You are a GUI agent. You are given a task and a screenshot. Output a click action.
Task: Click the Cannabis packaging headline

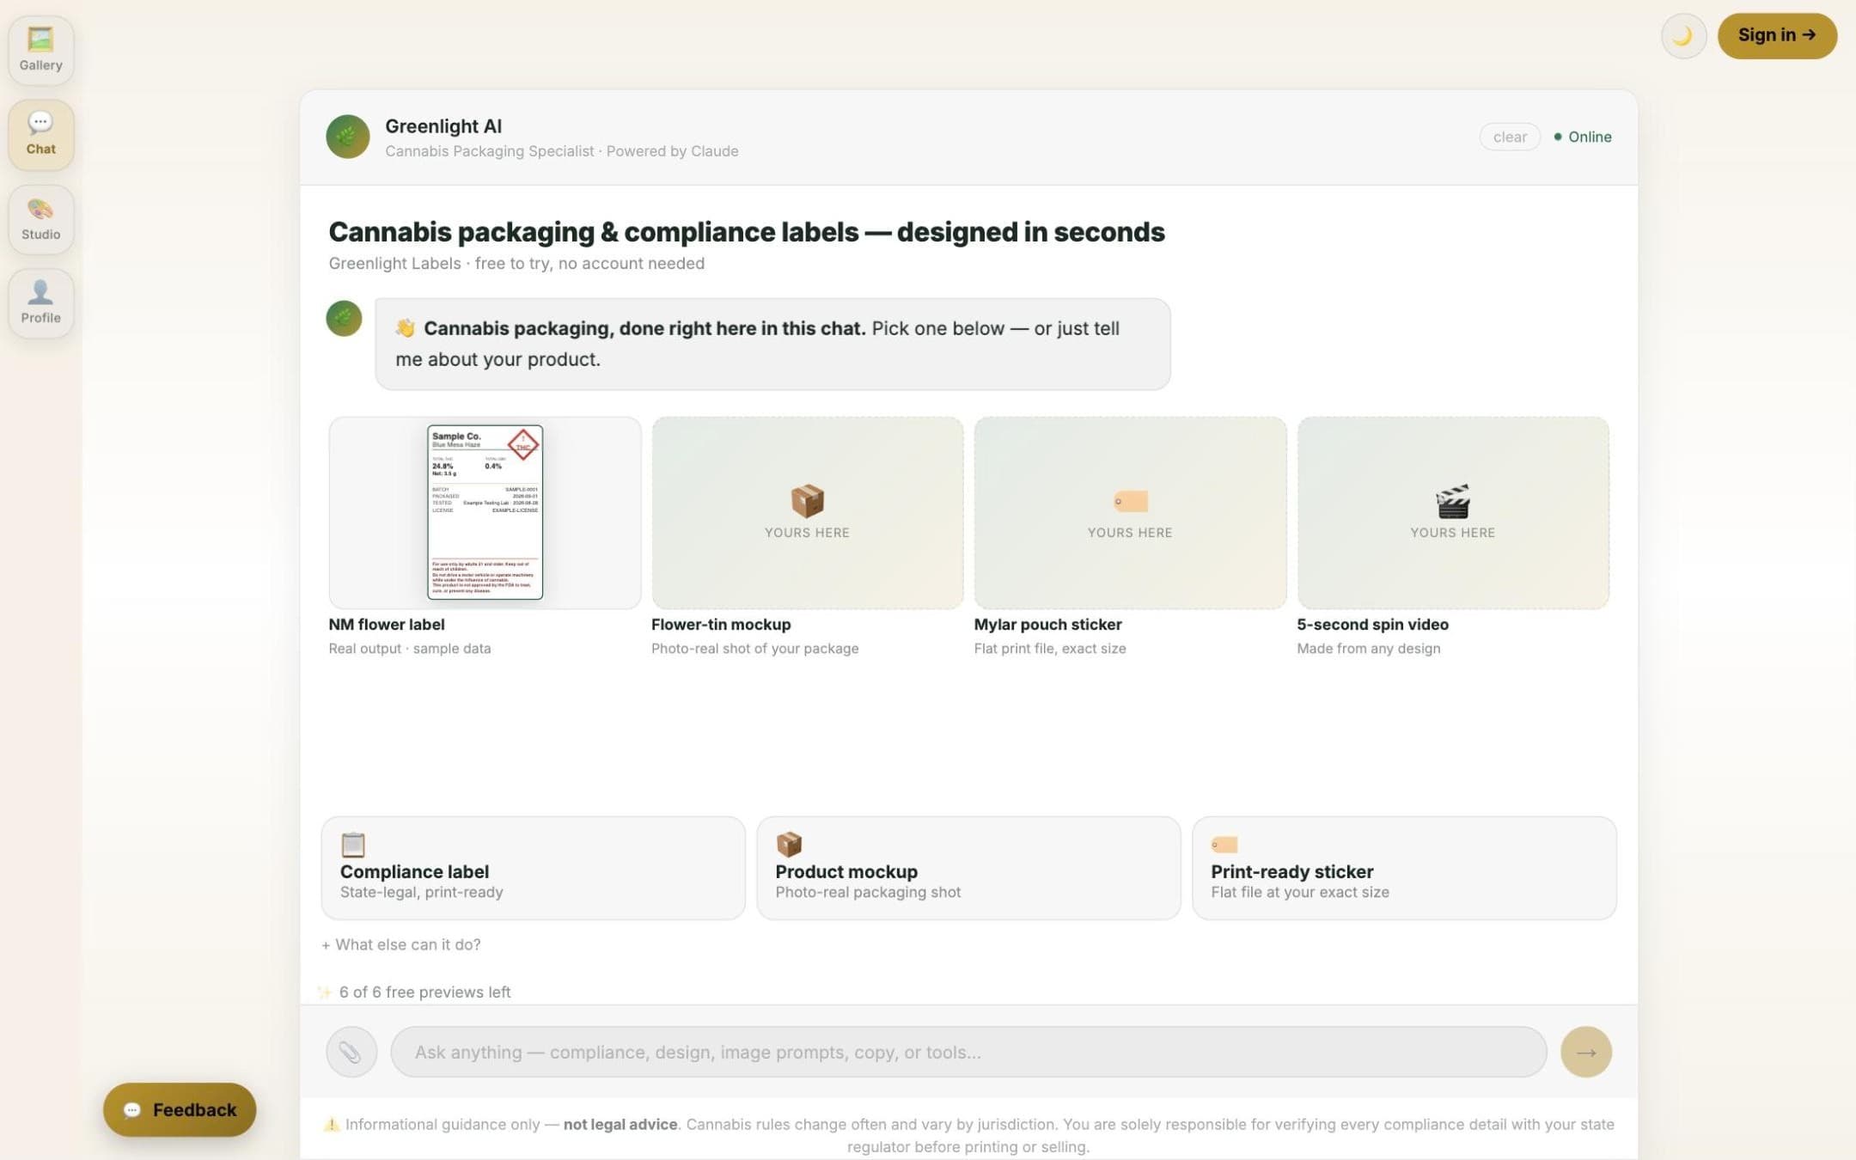(747, 232)
